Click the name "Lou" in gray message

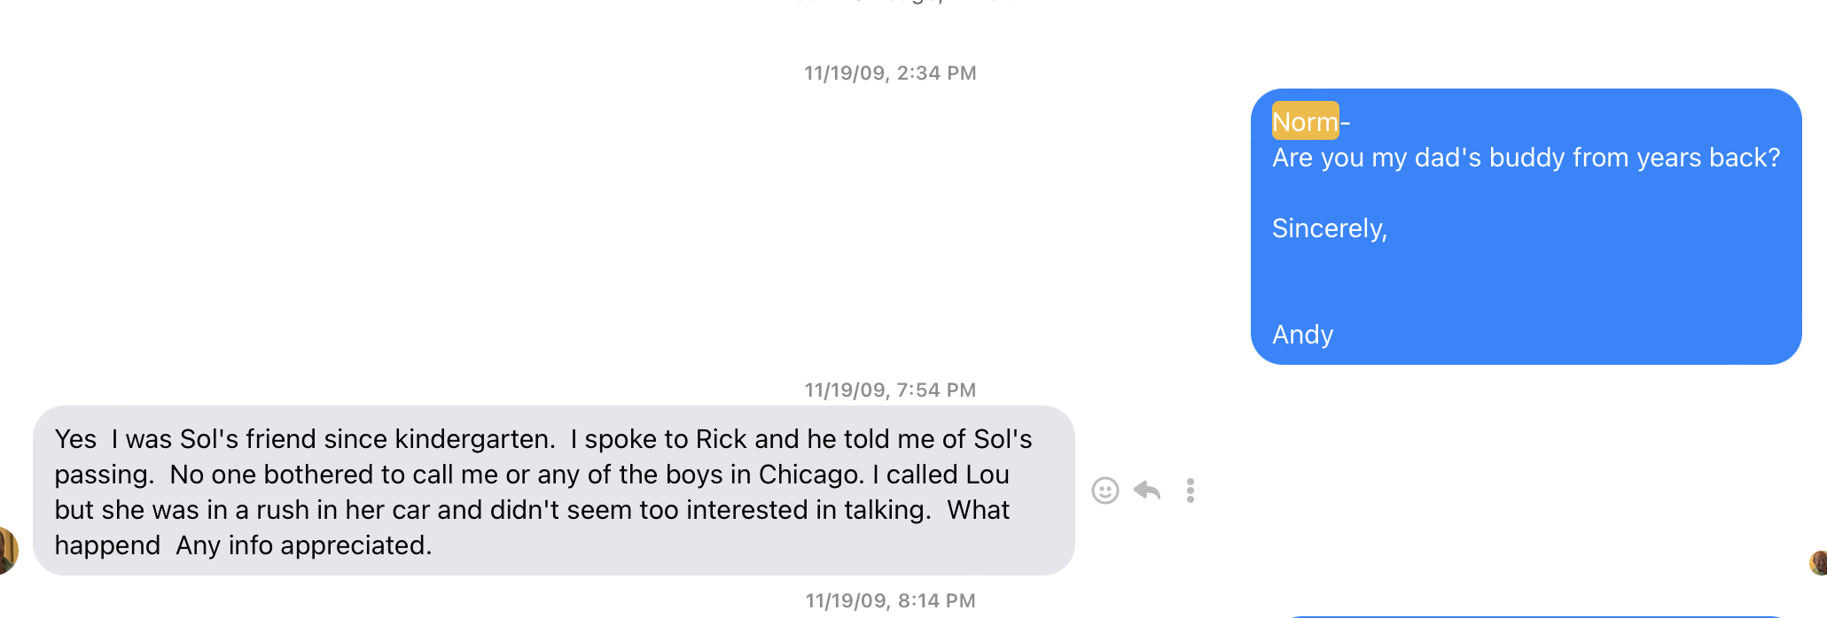(987, 475)
